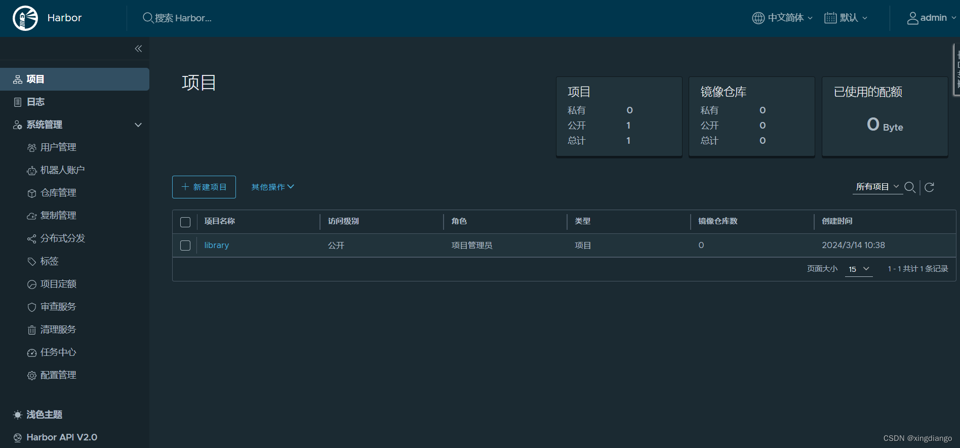
Task: Collapse the 系统管理 section chevron
Action: pyautogui.click(x=138, y=125)
